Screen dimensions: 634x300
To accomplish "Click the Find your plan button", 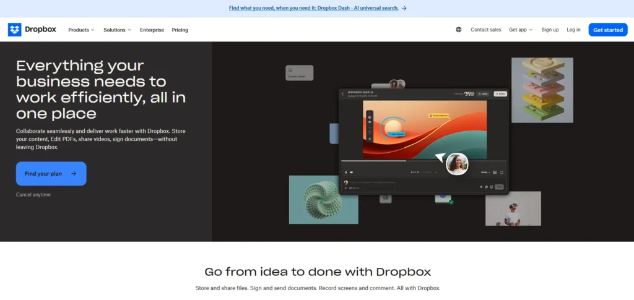I will pyautogui.click(x=51, y=174).
